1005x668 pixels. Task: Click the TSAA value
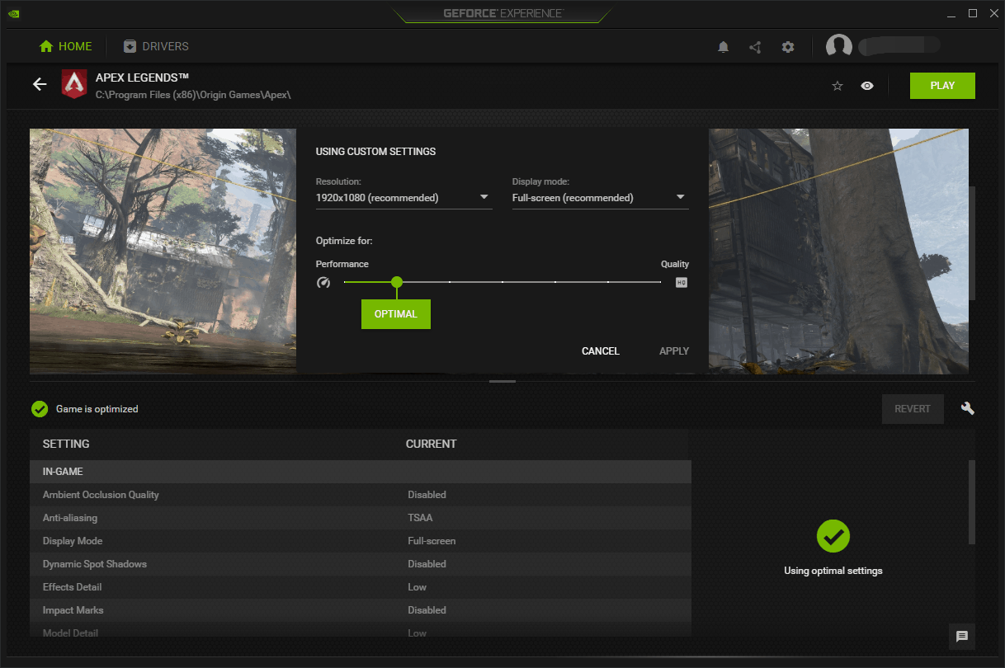[x=420, y=518]
